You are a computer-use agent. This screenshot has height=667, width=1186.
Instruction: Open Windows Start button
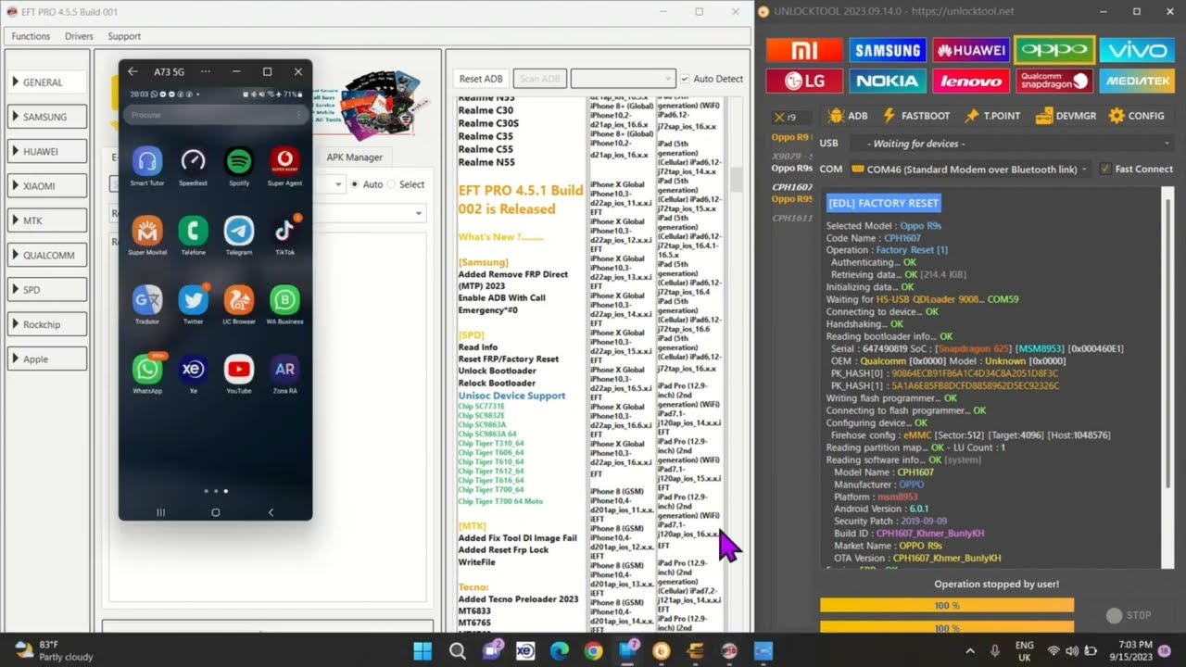point(423,650)
